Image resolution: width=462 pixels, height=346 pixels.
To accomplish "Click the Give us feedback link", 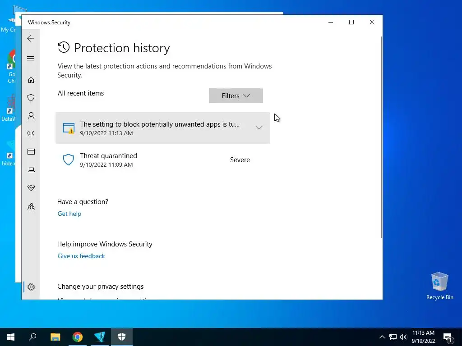I will click(x=81, y=256).
